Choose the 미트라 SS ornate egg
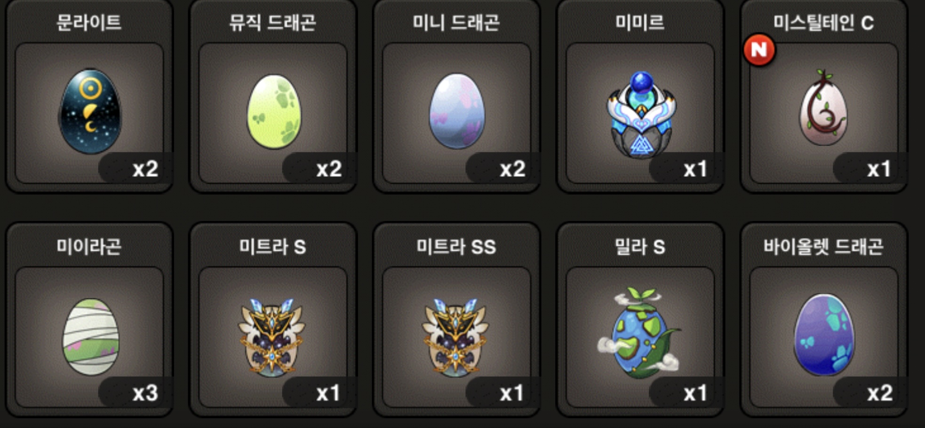This screenshot has width=925, height=428. (456, 337)
